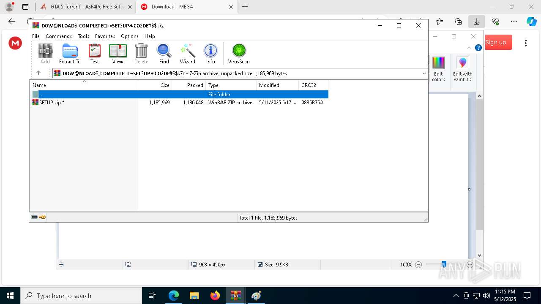Image resolution: width=541 pixels, height=304 pixels.
Task: Sort the WinRAR file list by Name column
Action: tap(84, 85)
